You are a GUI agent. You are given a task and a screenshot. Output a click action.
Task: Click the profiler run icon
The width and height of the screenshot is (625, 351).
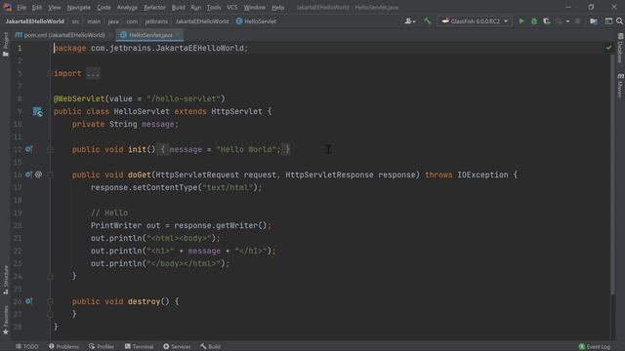pos(559,21)
